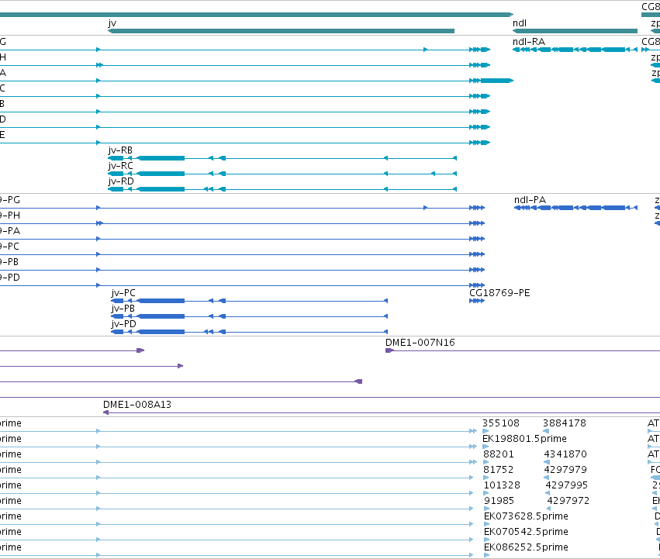Click the jv-RD transcript label

(121, 181)
